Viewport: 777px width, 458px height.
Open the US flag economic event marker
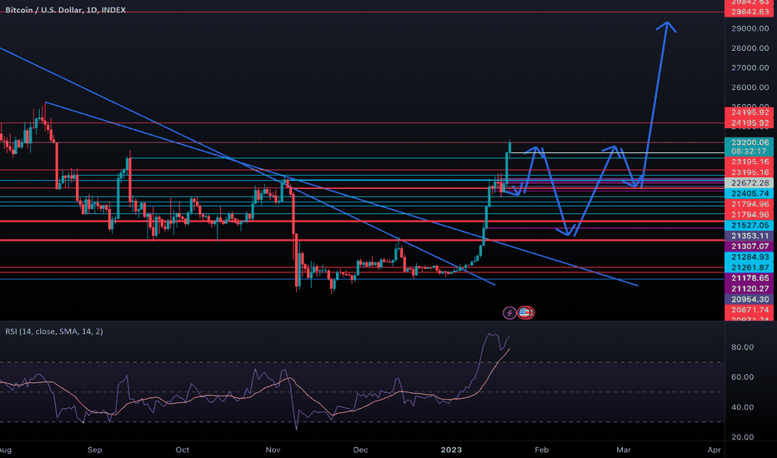(526, 312)
